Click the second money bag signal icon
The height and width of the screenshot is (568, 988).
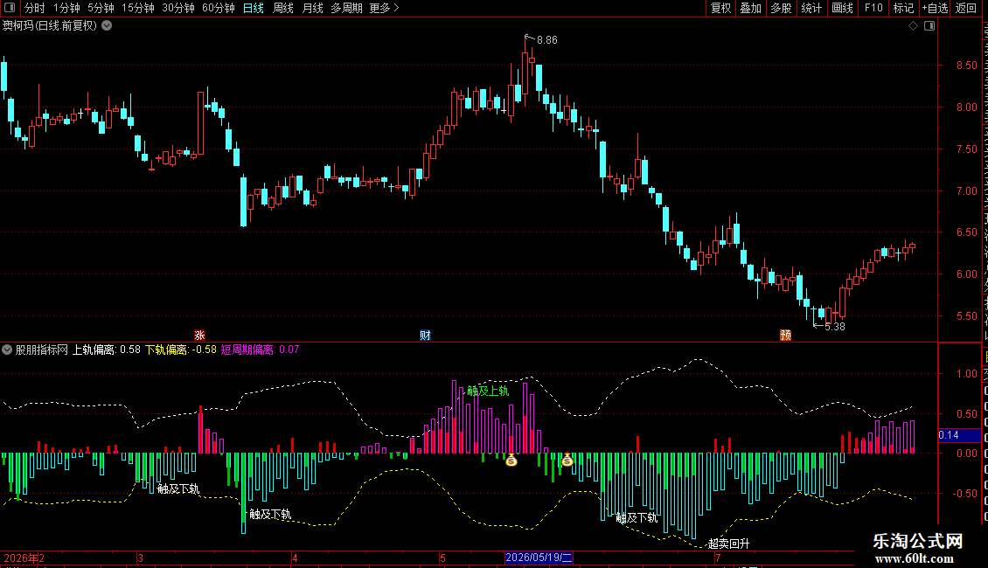(567, 461)
